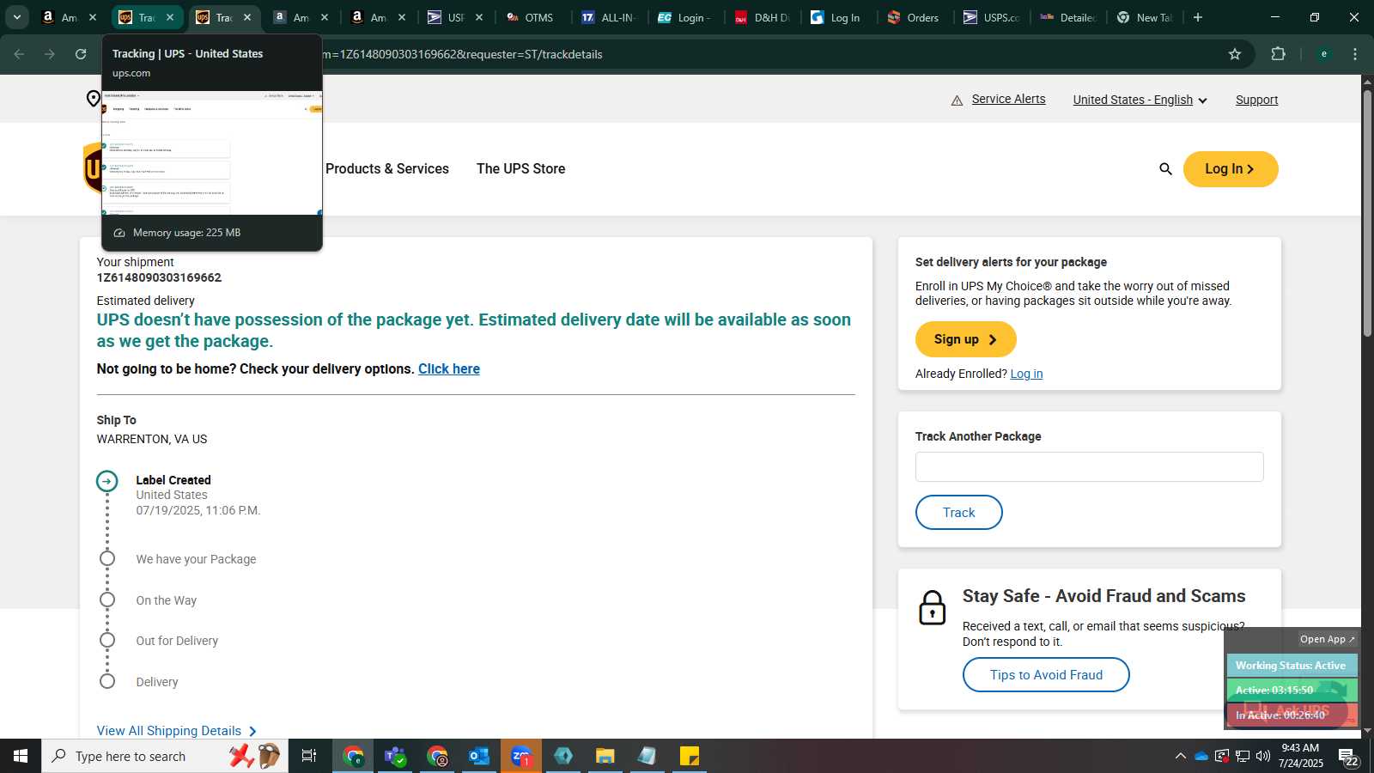Viewport: 1374px width, 773px height.
Task: Switch to the EC Login tab
Action: pyautogui.click(x=686, y=17)
